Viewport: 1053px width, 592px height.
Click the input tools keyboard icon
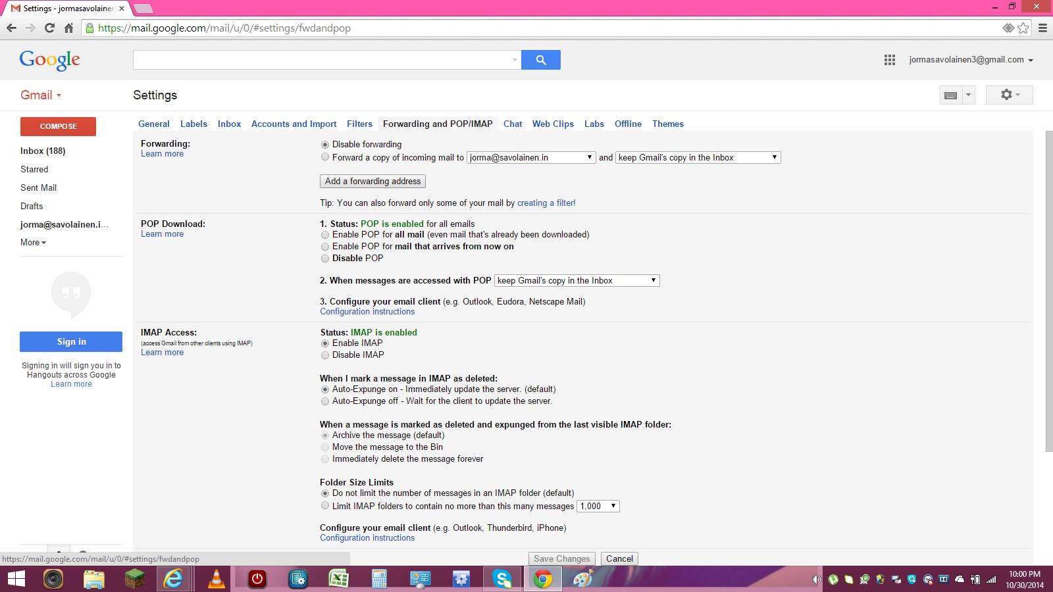(950, 95)
